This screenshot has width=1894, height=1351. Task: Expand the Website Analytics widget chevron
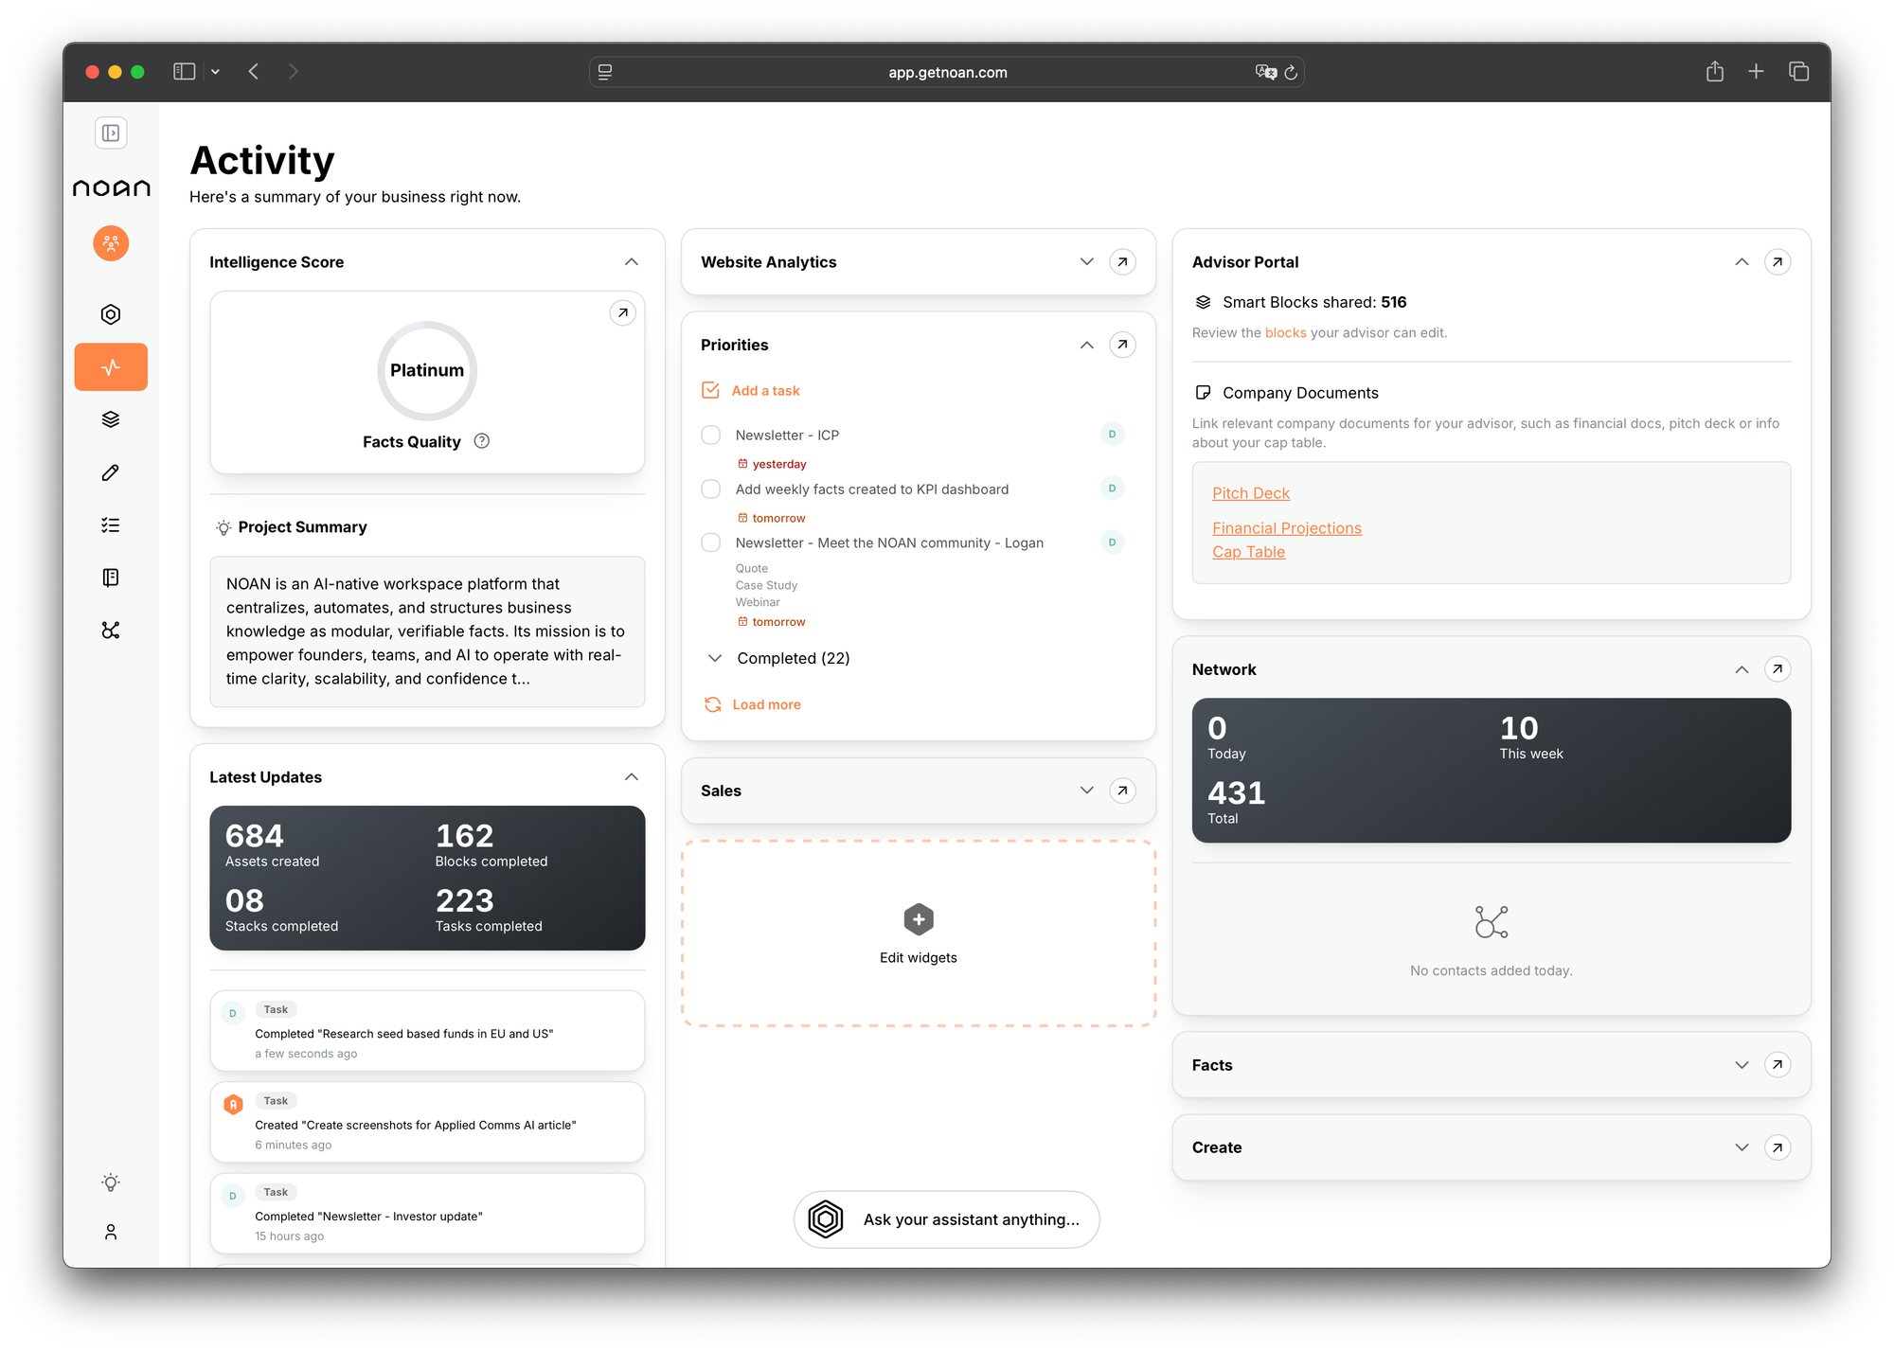pos(1086,262)
